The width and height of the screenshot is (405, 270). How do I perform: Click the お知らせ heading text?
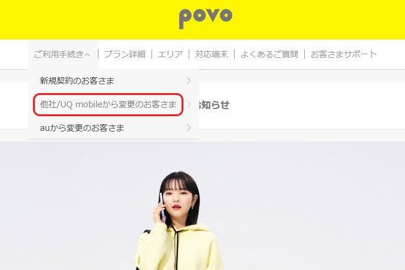[214, 105]
